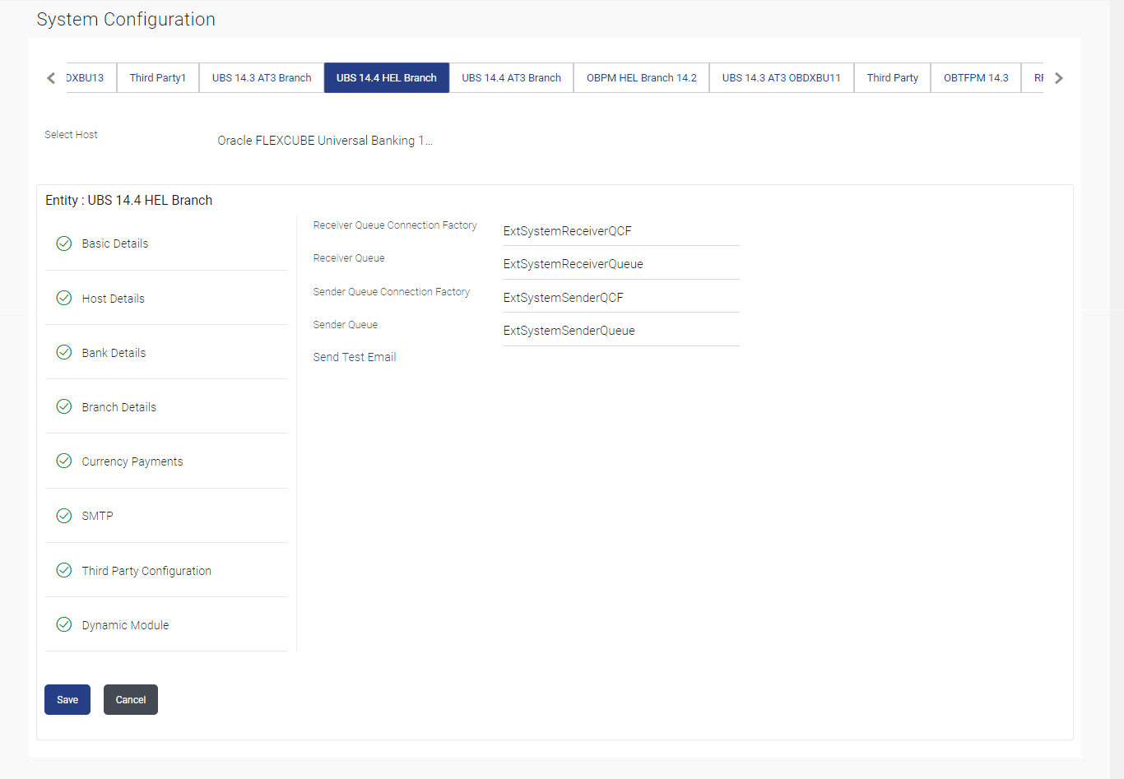Viewport: 1124px width, 779px height.
Task: Click the green check icon beside Bank Details
Action: [x=63, y=352]
